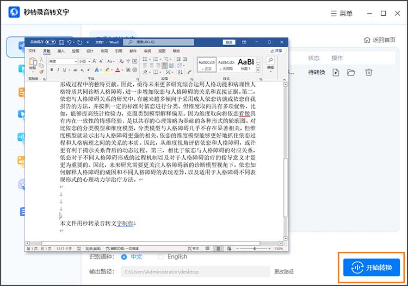Viewport: 408px width, 286px height.
Task: Click the sort A-Z icon
Action: coord(180,72)
